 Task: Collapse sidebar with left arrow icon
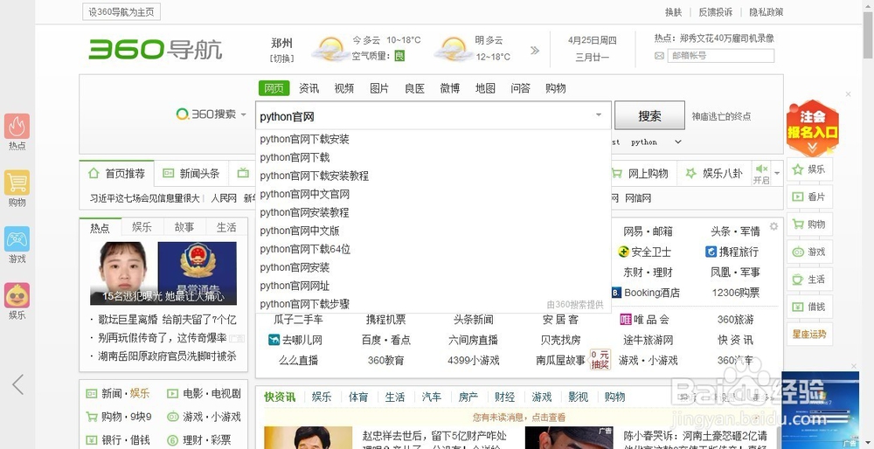point(17,384)
